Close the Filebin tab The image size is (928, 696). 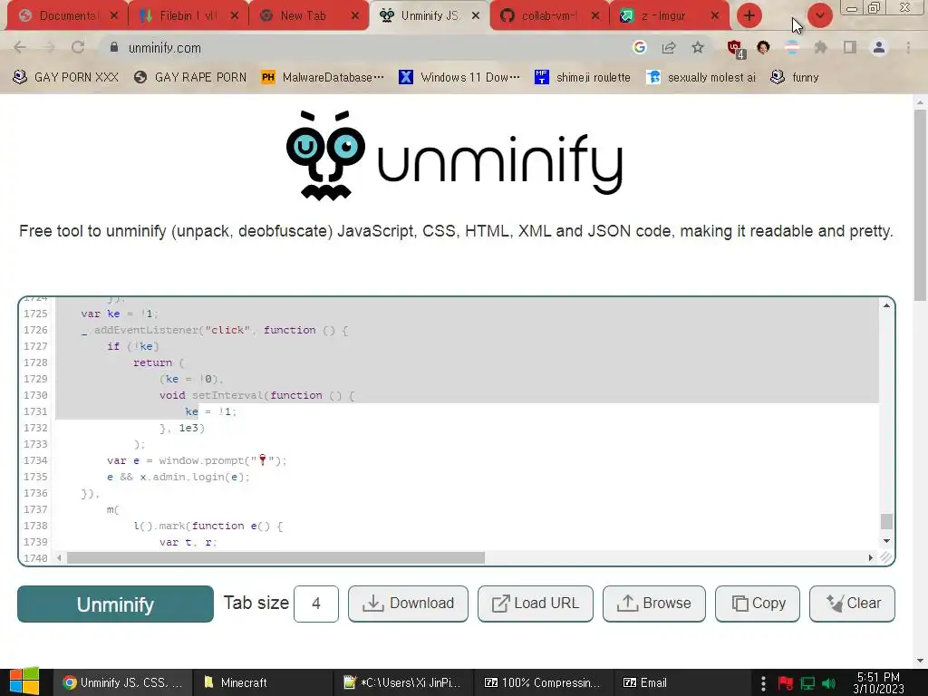point(235,16)
